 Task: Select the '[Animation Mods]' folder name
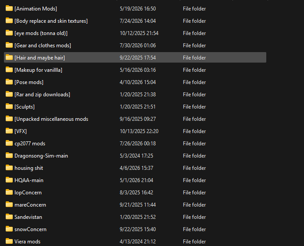[36, 9]
